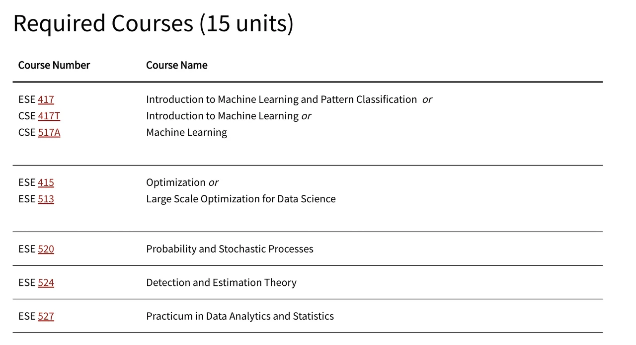The image size is (636, 345).
Task: Follow the ESE 520 link
Action: pos(46,249)
